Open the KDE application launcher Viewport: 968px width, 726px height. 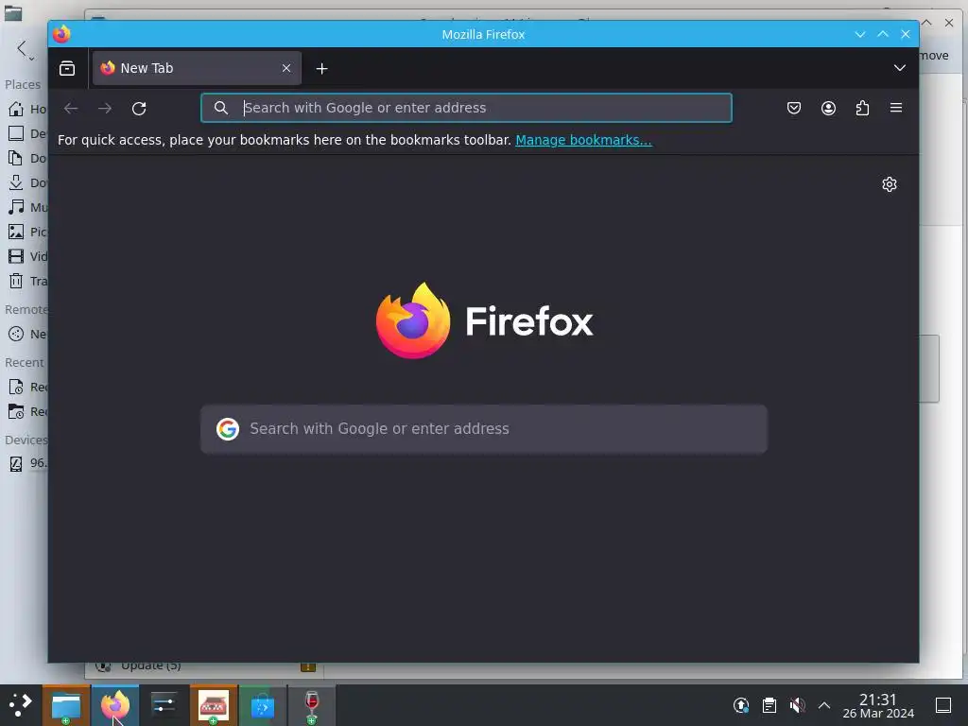[x=21, y=705]
